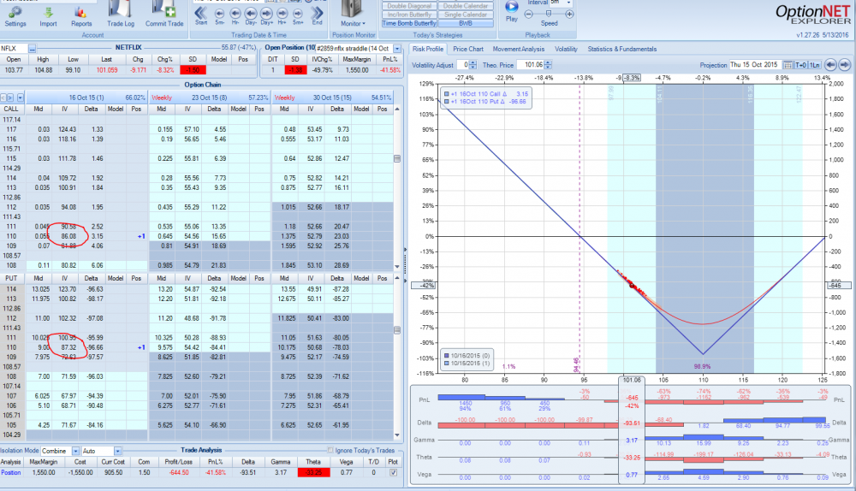Select the Double Diagonal strategy
The image size is (856, 491).
(409, 5)
